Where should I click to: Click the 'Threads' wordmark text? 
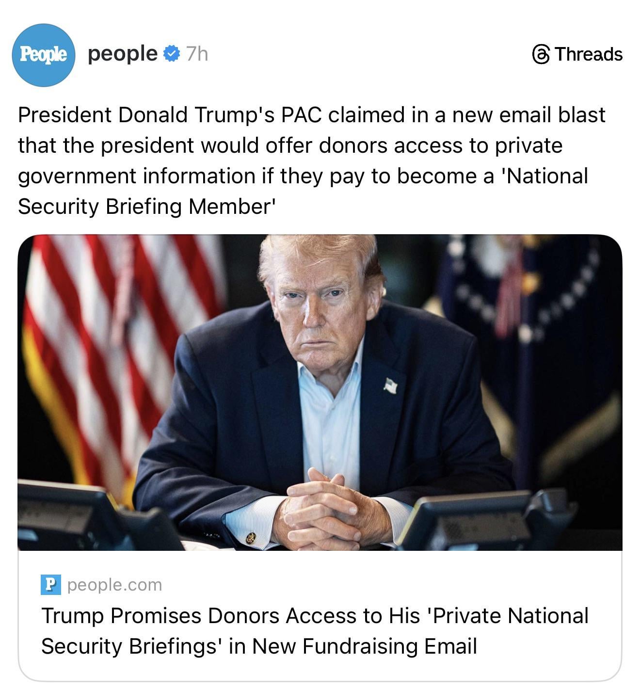[589, 54]
